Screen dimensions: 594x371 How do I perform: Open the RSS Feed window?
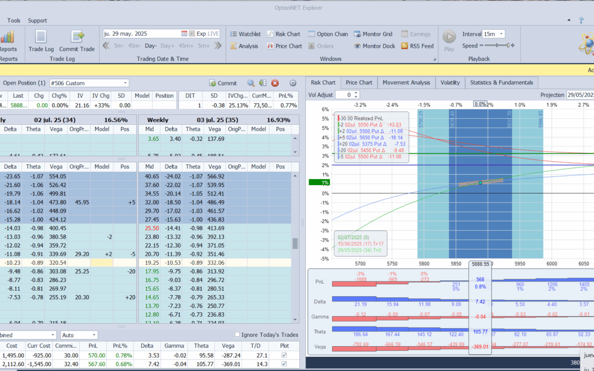point(417,46)
